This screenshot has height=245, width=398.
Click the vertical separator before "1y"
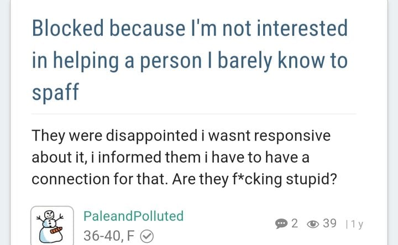347,224
